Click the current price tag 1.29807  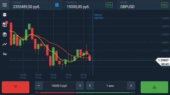[x=163, y=60]
